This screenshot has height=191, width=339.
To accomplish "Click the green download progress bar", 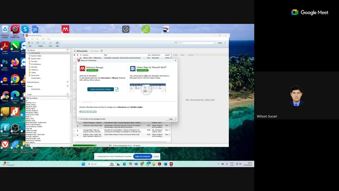I will 90,145.
